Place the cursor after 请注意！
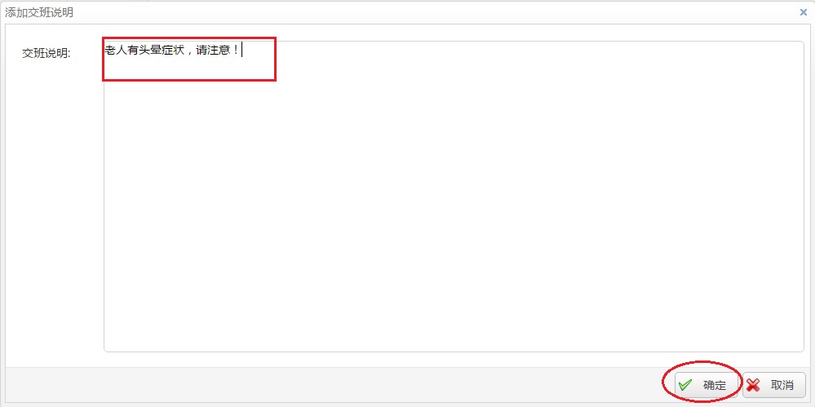This screenshot has width=815, height=407. pos(241,51)
